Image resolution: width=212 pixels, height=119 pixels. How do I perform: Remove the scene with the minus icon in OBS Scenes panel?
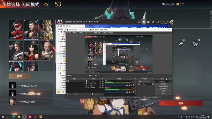(70, 94)
